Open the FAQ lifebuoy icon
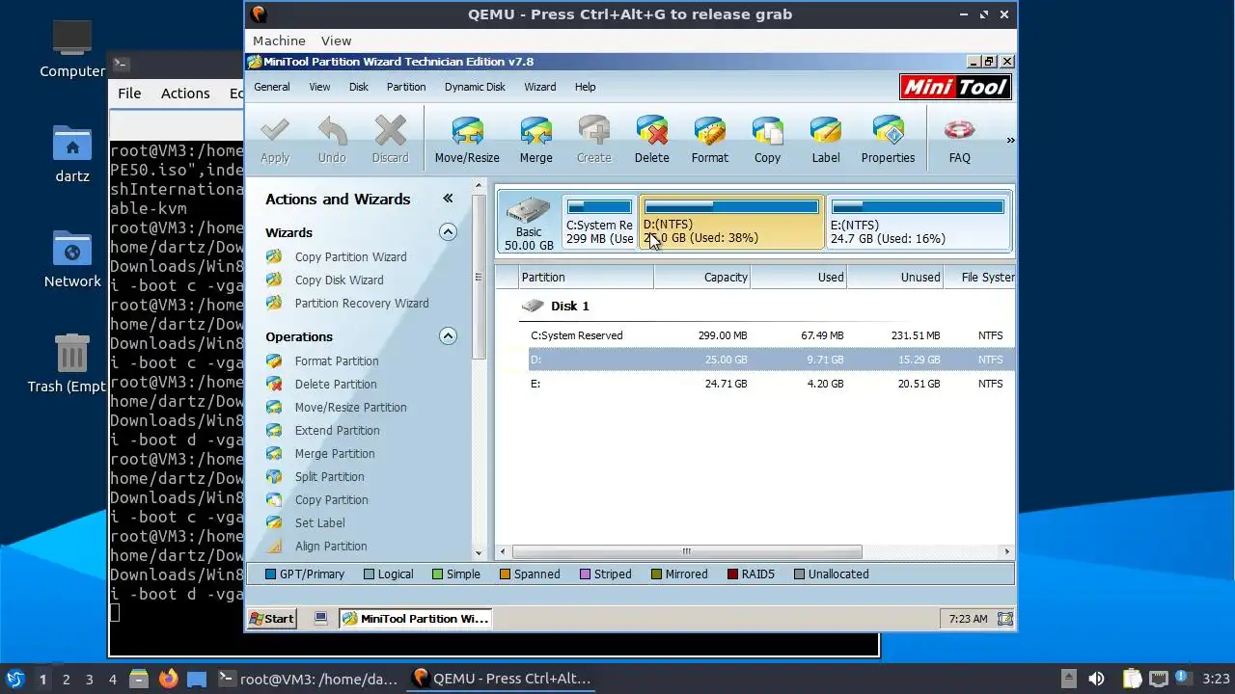1235x694 pixels. tap(959, 130)
